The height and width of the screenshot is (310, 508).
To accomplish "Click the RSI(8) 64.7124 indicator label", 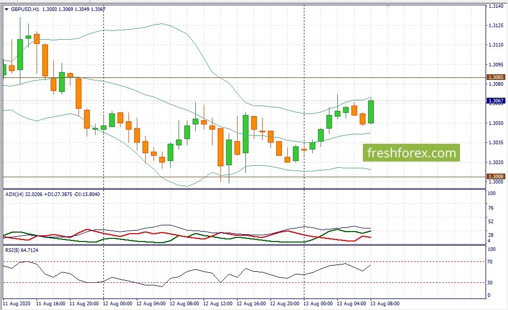I will (22, 250).
